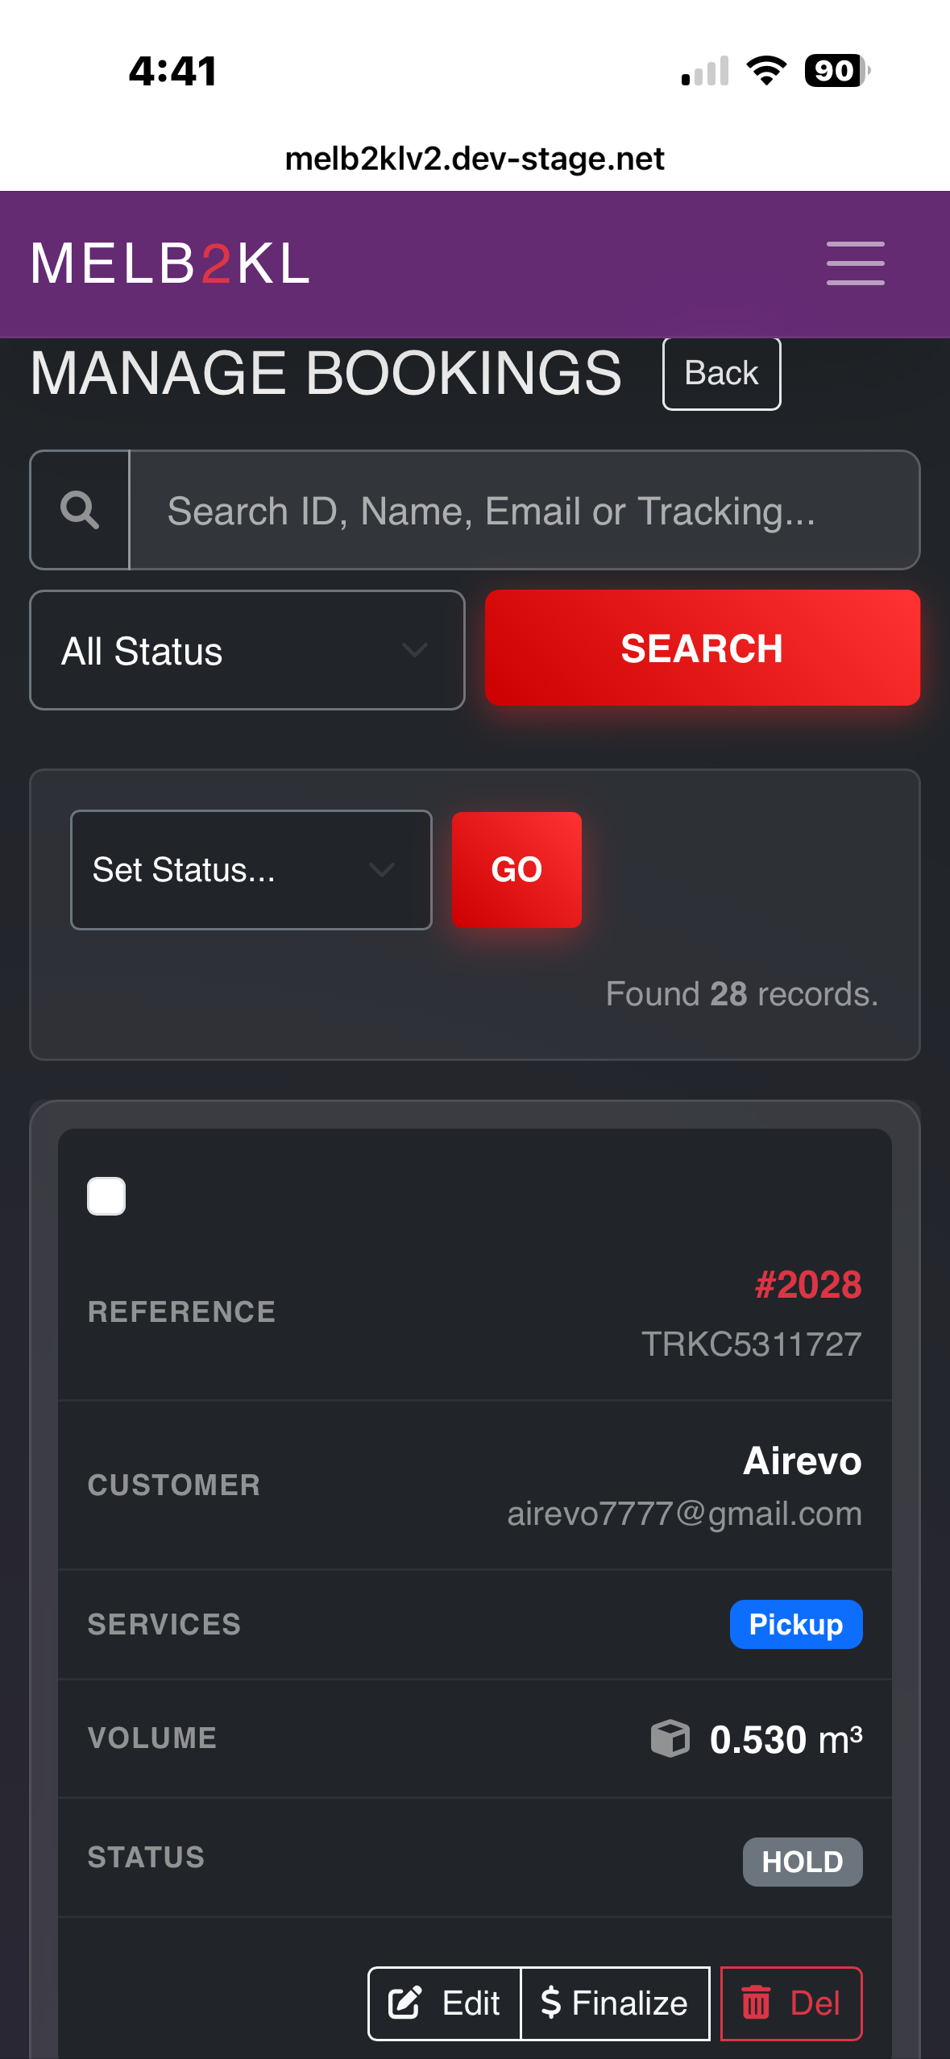Tap the magnifying glass search icon
Viewport: 950px width, 2059px height.
[80, 511]
